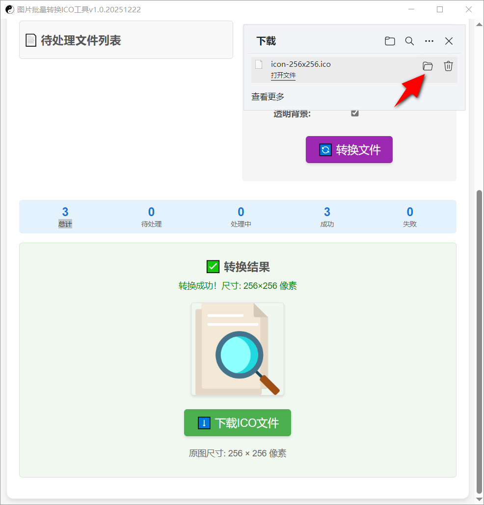Open the more options menu in downloads
This screenshot has width=484, height=505.
429,41
